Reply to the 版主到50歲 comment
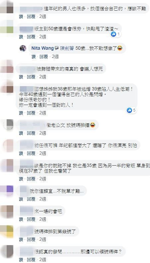The width and height of the screenshot is (150, 263). 31,37
